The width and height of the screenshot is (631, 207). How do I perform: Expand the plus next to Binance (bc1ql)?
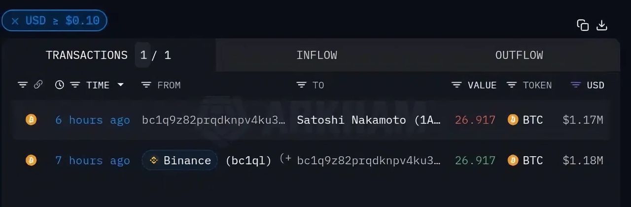285,158
